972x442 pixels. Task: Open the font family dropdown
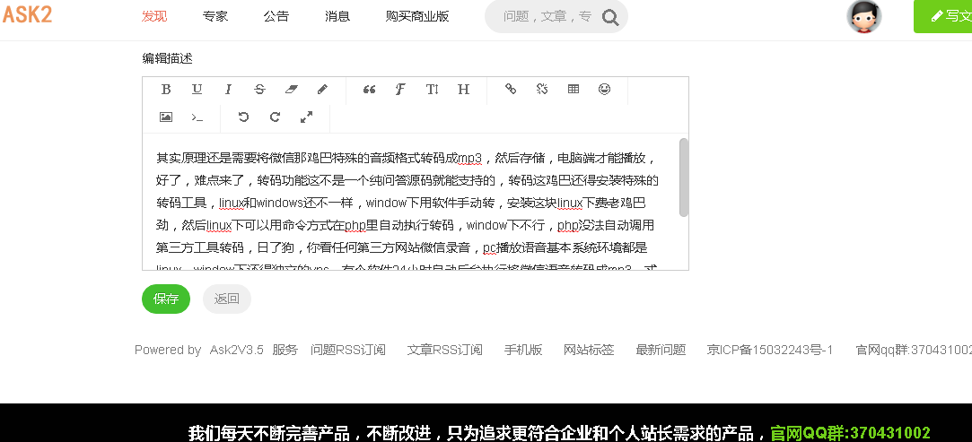coord(401,90)
